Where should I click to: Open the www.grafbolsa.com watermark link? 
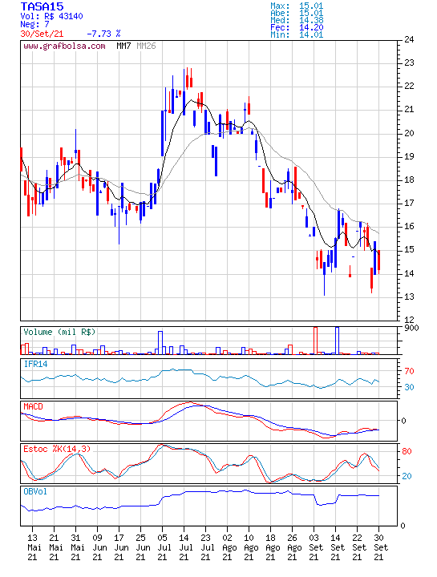tap(64, 46)
